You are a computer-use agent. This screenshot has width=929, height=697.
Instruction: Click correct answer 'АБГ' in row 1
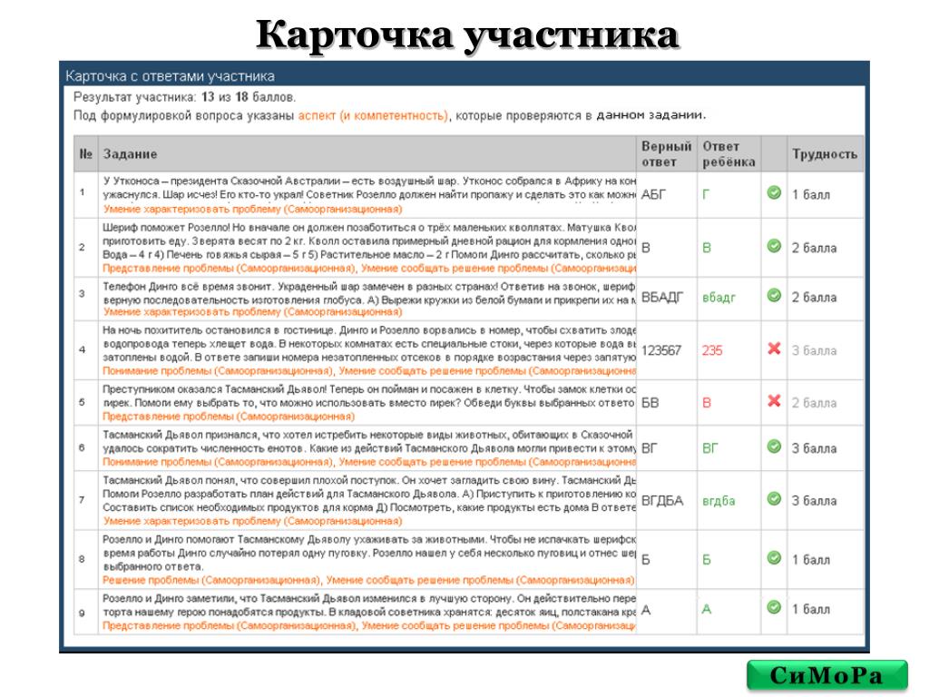653,194
